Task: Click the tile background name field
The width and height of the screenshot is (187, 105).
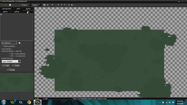Action: pyautogui.click(x=9, y=43)
